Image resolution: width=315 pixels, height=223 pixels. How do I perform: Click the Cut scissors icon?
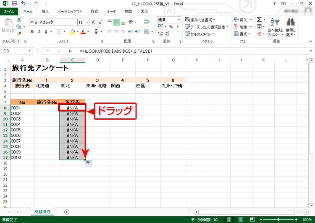click(x=19, y=19)
